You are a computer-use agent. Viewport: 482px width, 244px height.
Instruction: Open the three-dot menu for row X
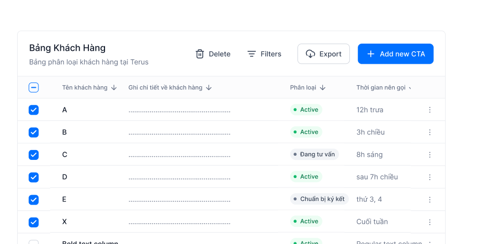point(429,222)
